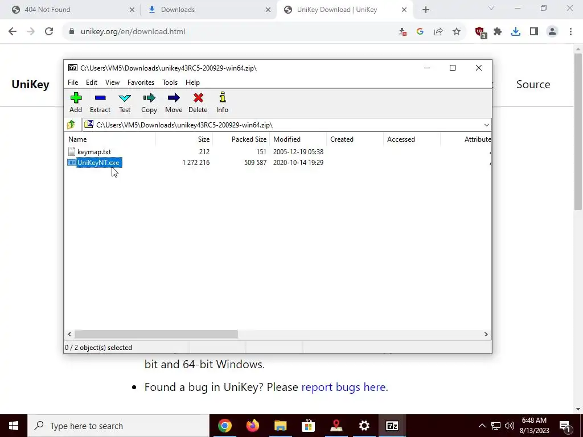The width and height of the screenshot is (583, 437).
Task: Click the horizontal scrollbar left arrow
Action: 69,335
